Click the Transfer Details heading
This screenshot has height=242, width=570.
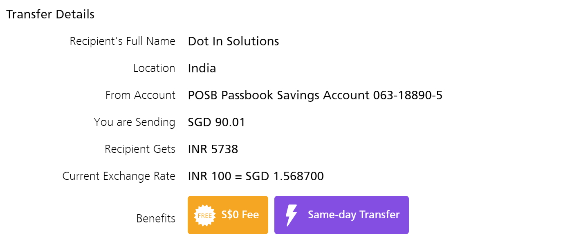pos(50,14)
